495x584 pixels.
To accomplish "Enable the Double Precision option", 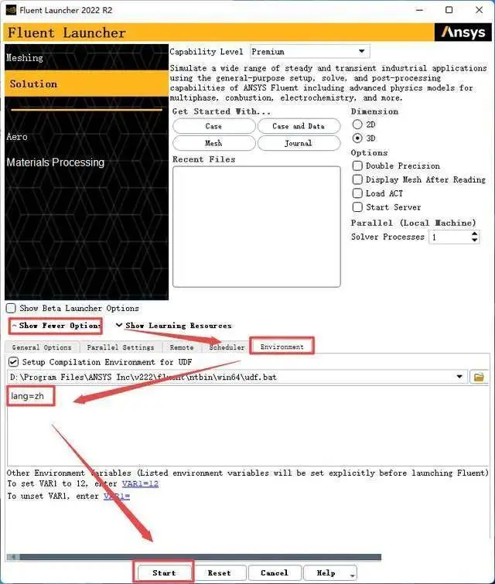I will pos(357,166).
